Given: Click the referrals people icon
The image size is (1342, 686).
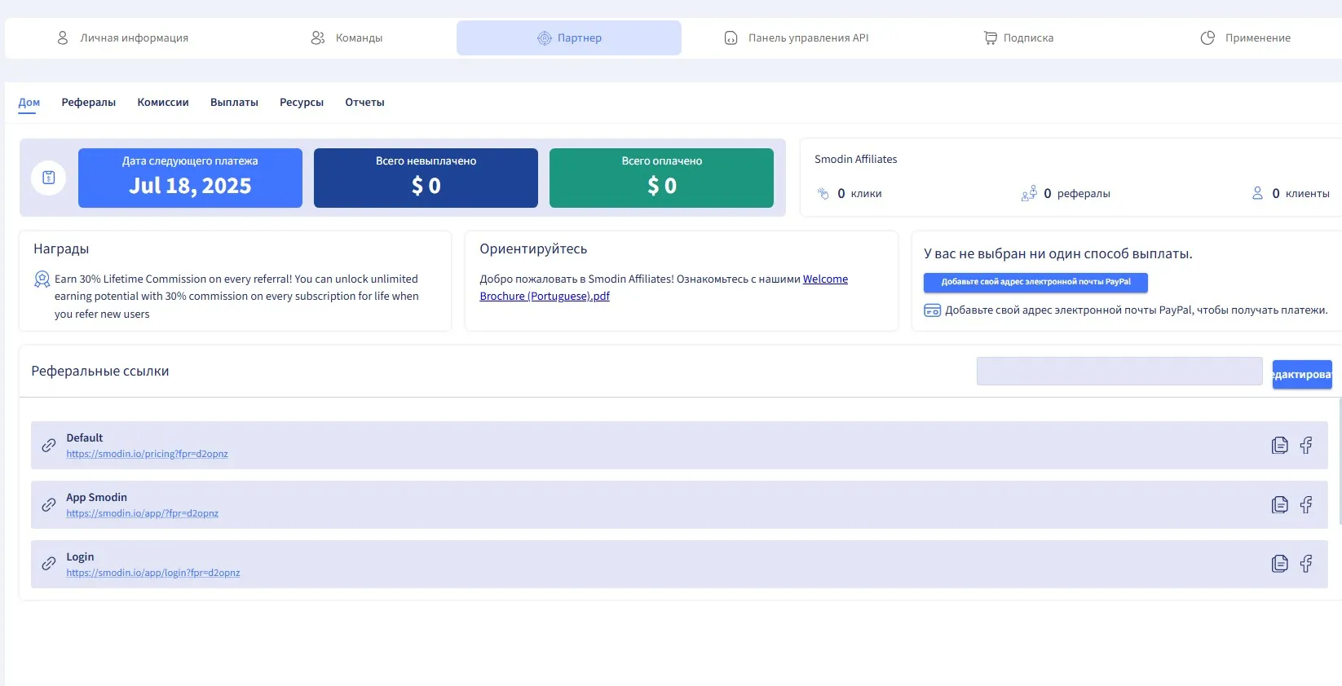Looking at the screenshot, I should [1029, 193].
